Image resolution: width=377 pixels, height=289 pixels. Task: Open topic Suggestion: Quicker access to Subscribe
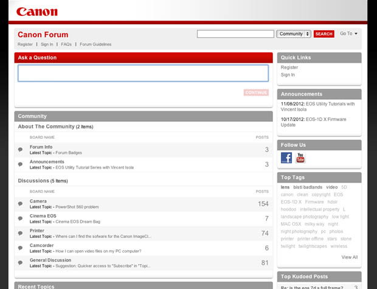pyautogui.click(x=103, y=266)
